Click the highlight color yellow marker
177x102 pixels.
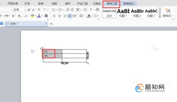coord(32,16)
